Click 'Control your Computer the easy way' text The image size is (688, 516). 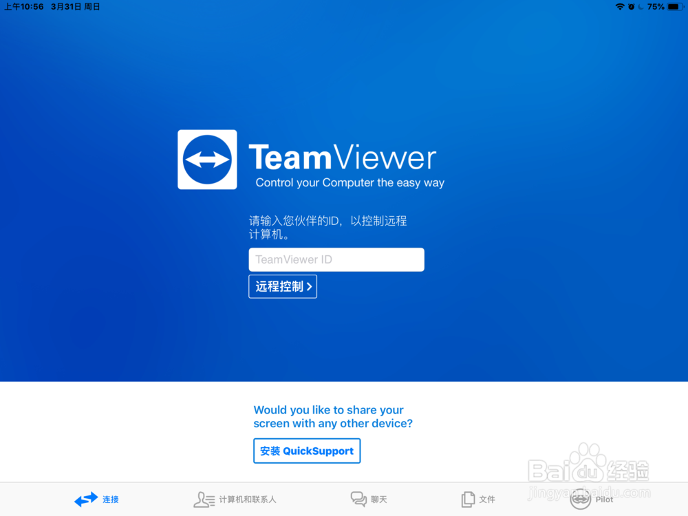(x=350, y=182)
